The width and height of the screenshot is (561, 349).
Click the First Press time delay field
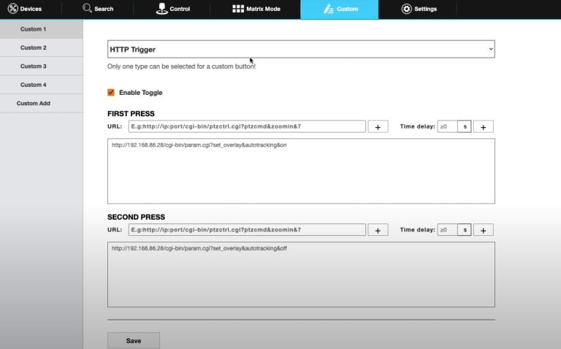pyautogui.click(x=446, y=127)
